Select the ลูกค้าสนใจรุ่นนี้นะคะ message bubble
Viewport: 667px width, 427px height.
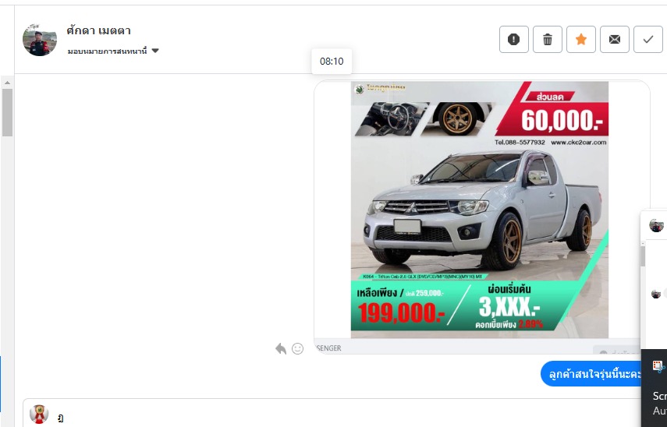click(x=591, y=374)
